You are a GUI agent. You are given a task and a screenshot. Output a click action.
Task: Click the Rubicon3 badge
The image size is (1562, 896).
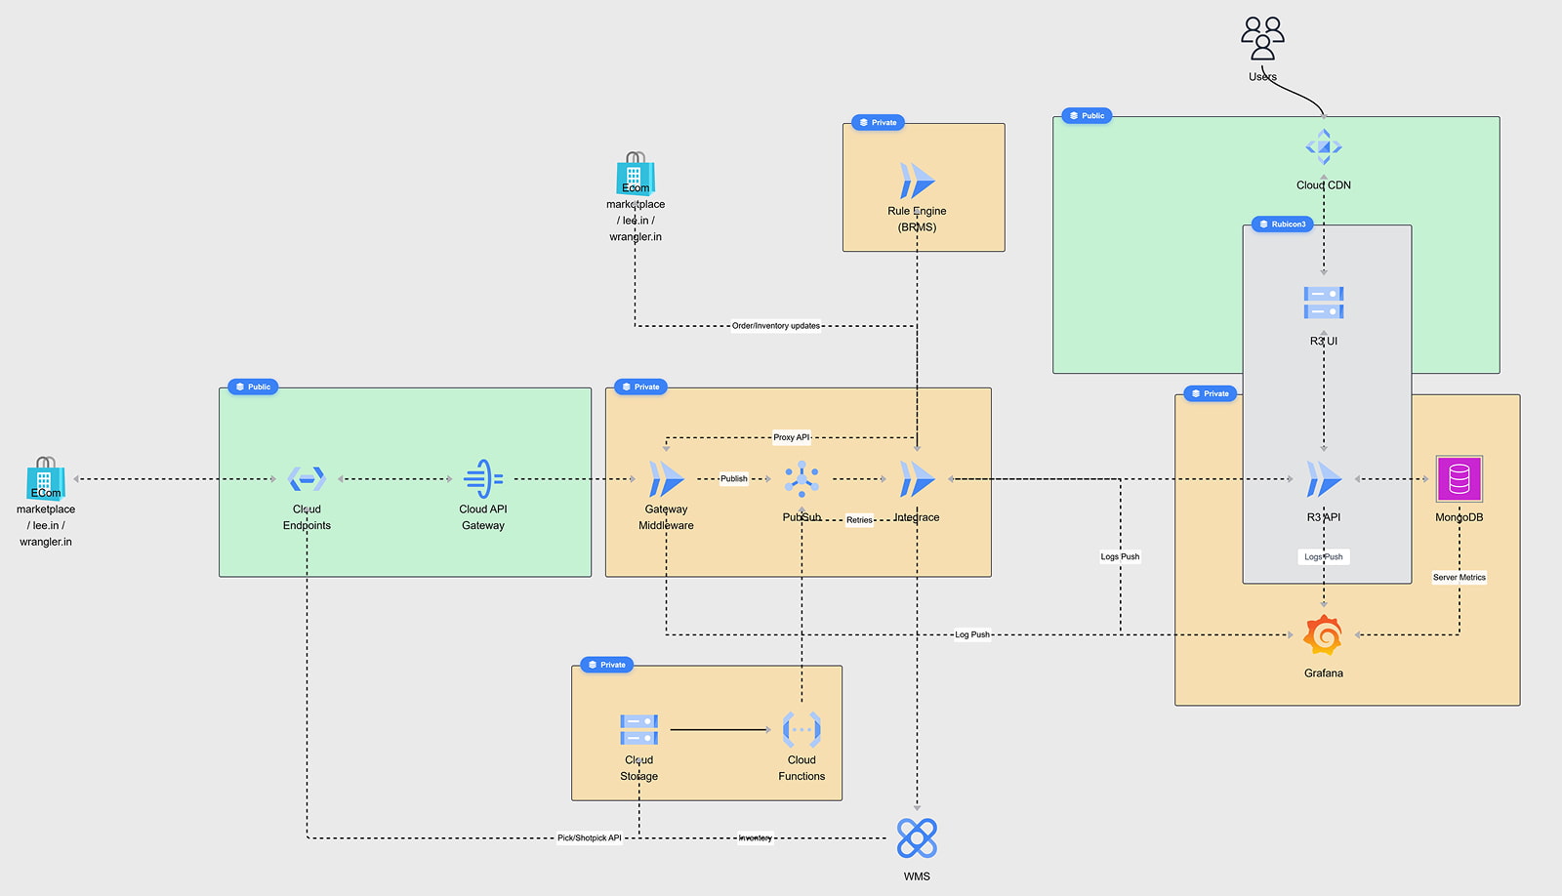pyautogui.click(x=1281, y=224)
